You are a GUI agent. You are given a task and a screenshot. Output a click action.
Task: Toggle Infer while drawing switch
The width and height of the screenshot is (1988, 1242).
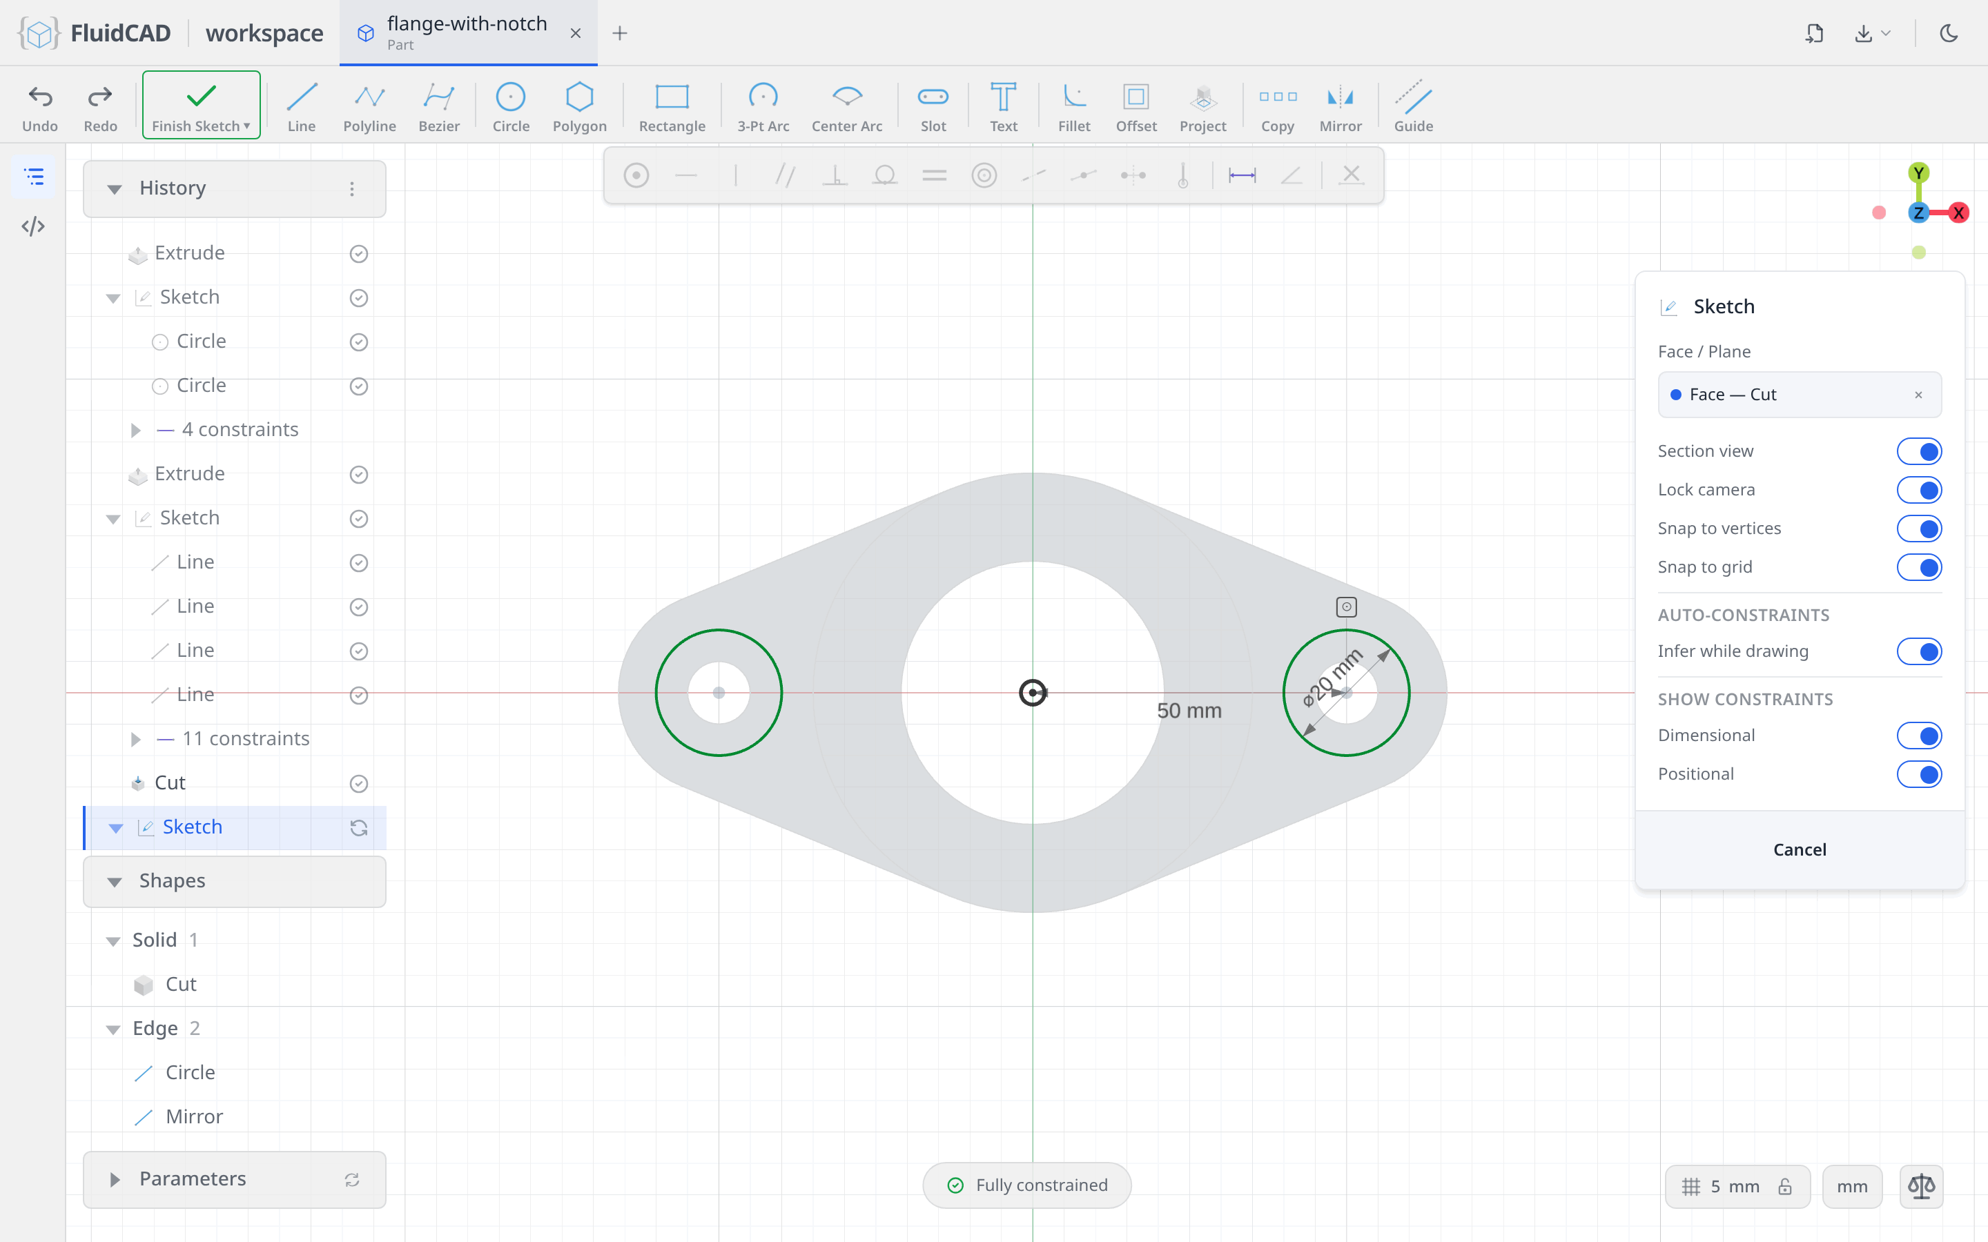click(1919, 651)
